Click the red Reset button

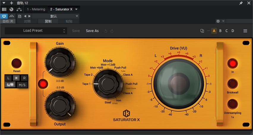[17, 63]
